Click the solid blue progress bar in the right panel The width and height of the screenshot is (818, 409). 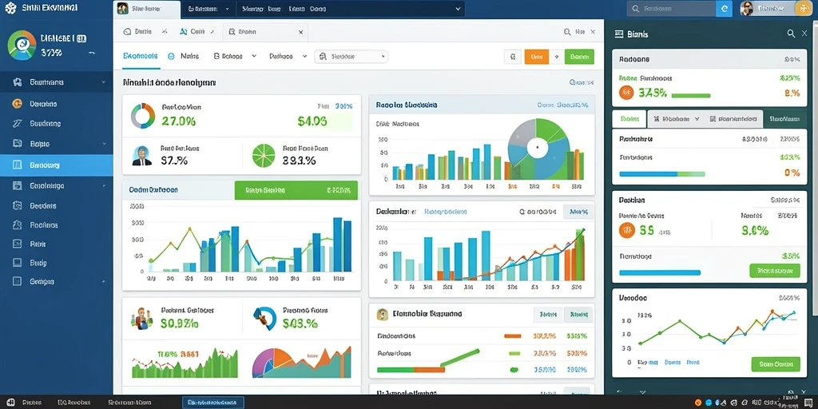659,272
